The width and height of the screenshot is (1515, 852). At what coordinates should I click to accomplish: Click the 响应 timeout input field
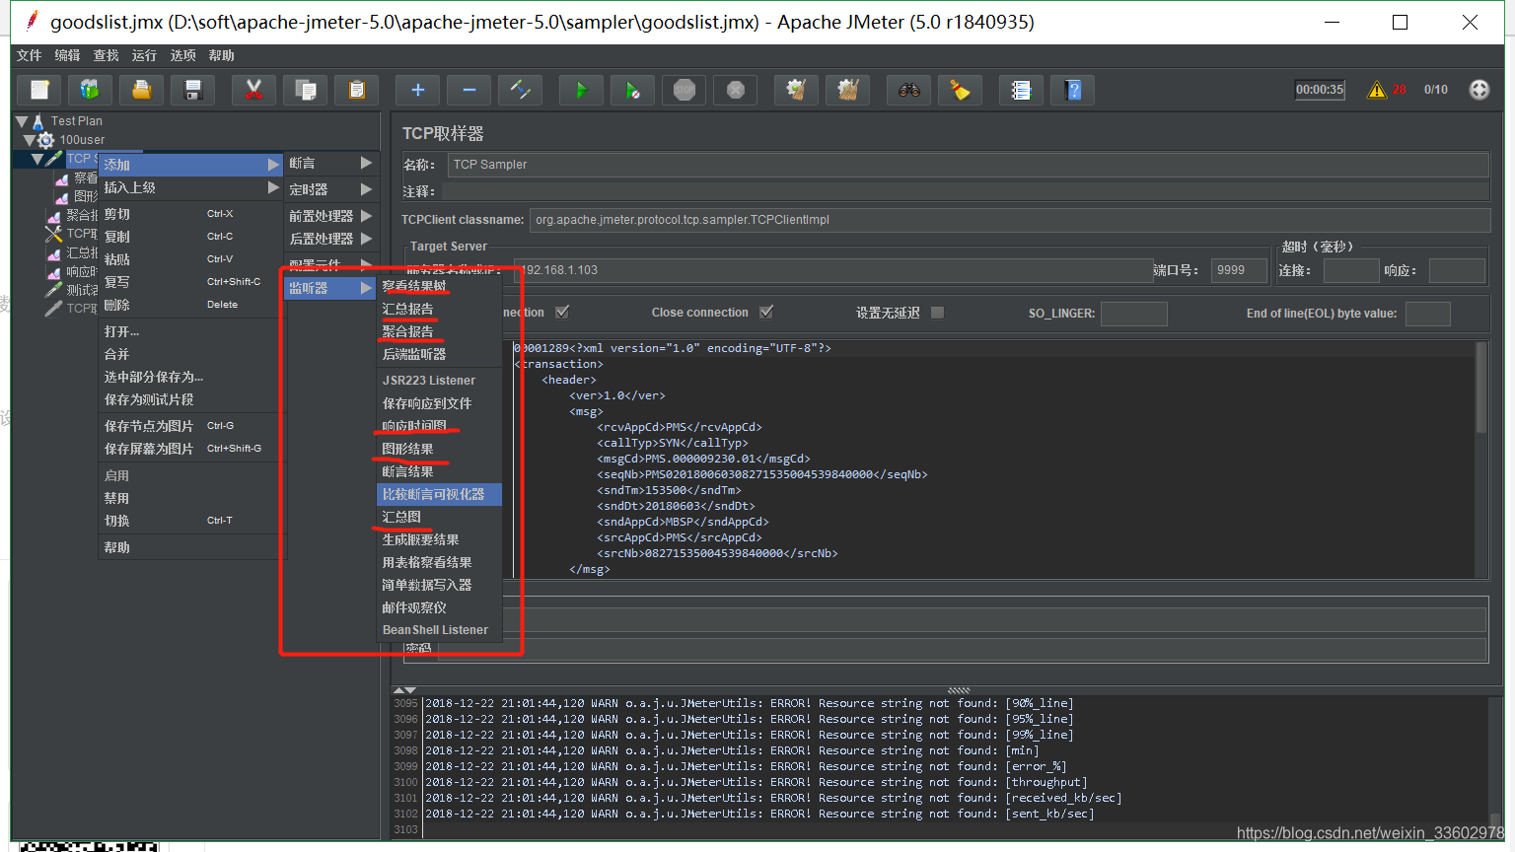point(1457,270)
